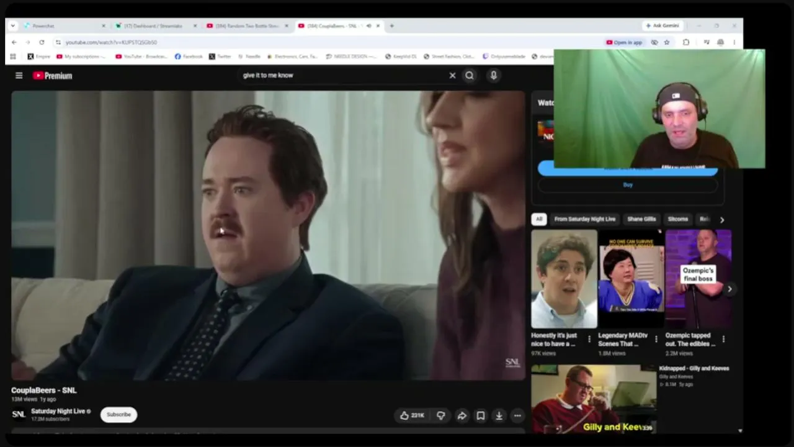Open the browser profile avatar
This screenshot has height=447, width=794.
click(x=720, y=42)
